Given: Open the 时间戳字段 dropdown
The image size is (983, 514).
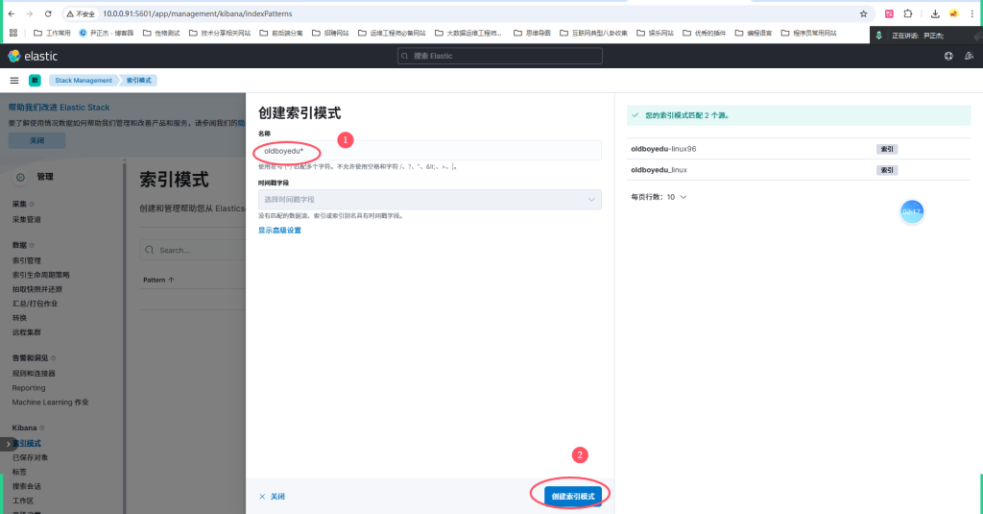Looking at the screenshot, I should [429, 199].
